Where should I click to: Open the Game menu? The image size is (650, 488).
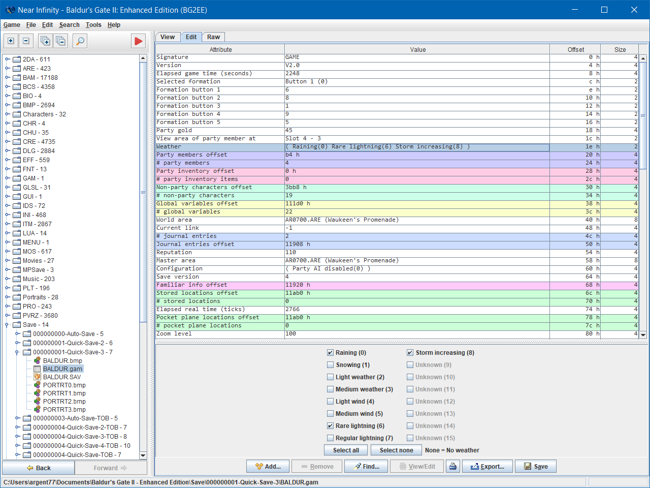point(12,25)
